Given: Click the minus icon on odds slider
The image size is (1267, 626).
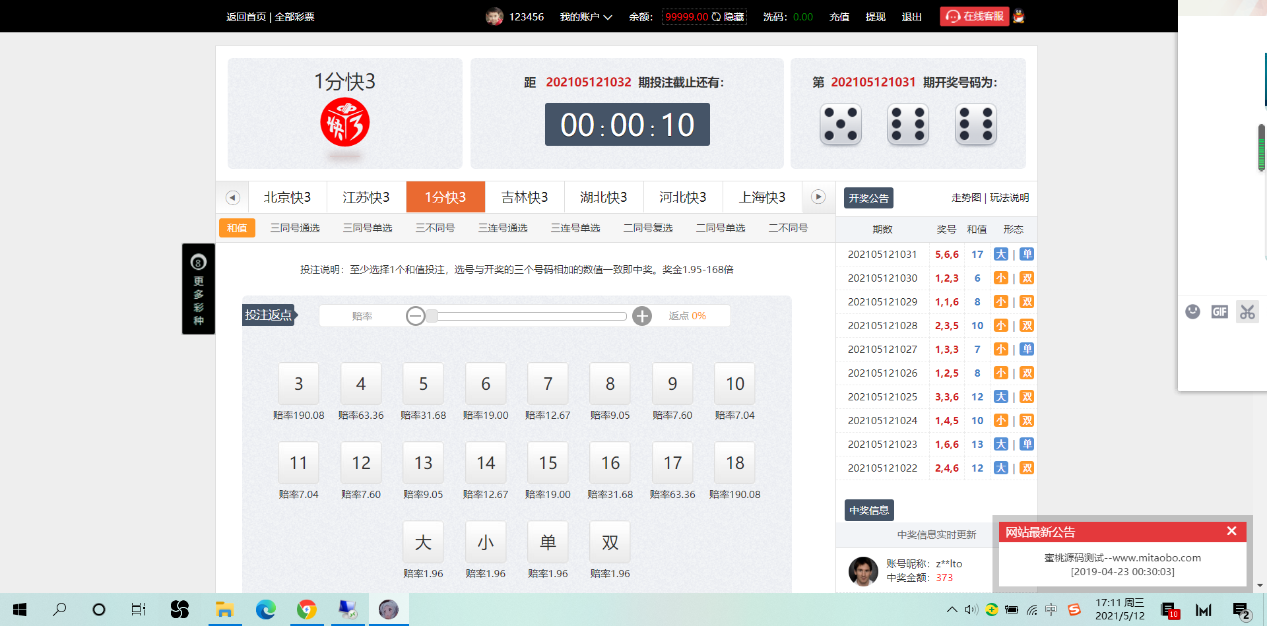Looking at the screenshot, I should [416, 317].
